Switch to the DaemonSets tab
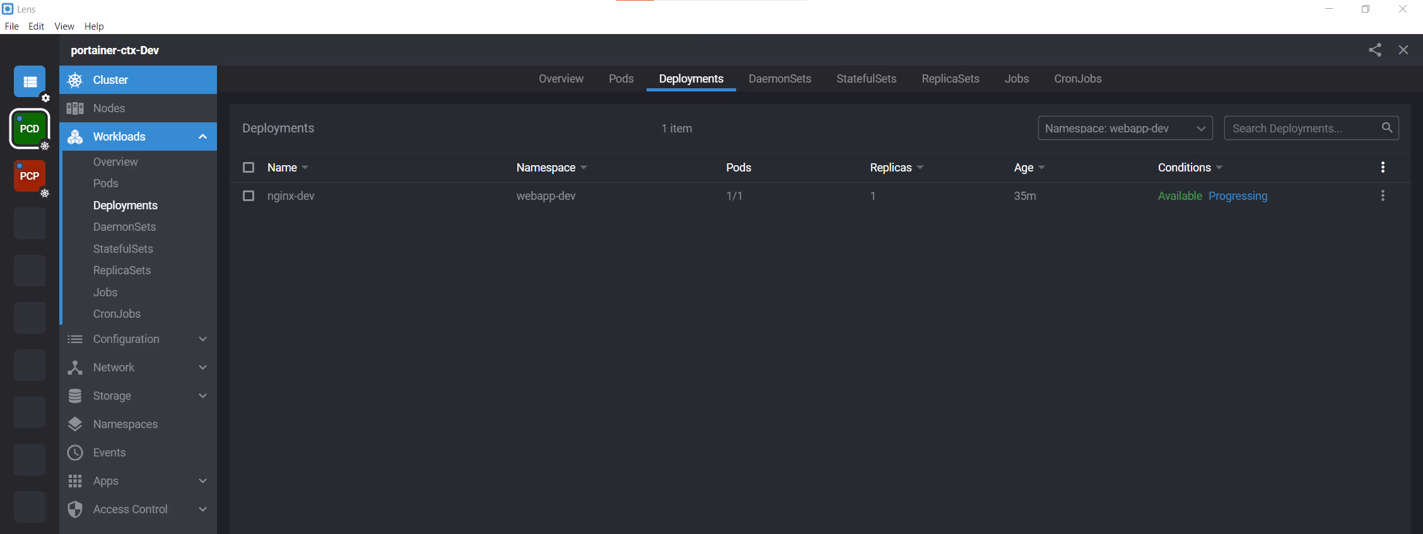The image size is (1423, 534). pyautogui.click(x=780, y=79)
